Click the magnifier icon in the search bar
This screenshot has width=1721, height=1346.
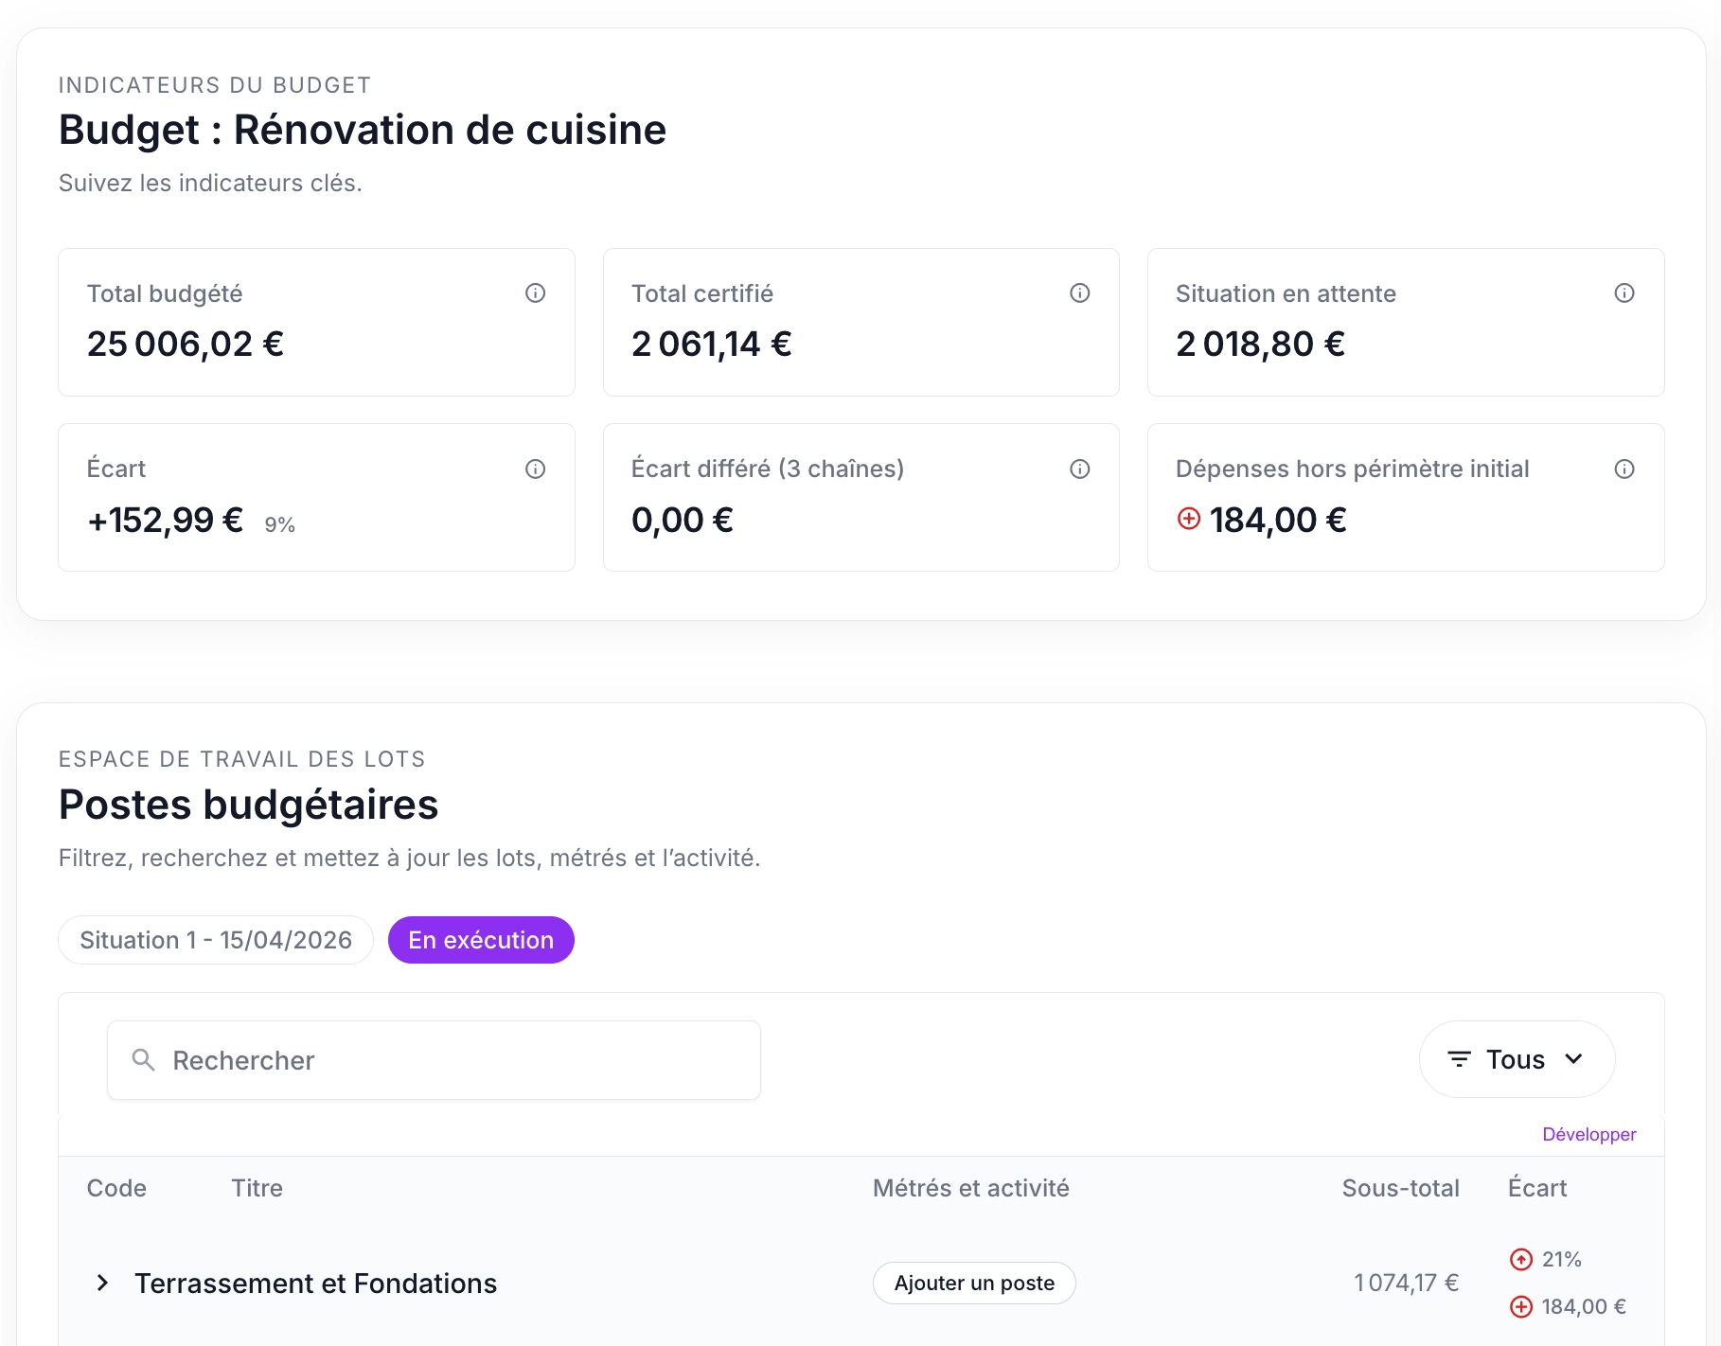click(x=143, y=1060)
